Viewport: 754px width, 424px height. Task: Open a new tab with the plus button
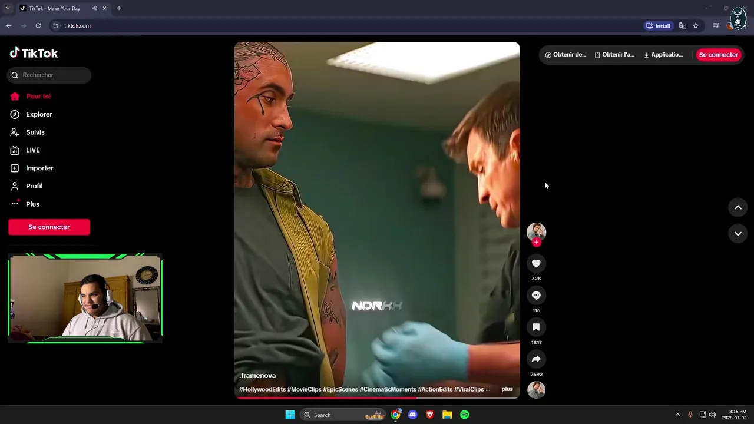(x=119, y=8)
